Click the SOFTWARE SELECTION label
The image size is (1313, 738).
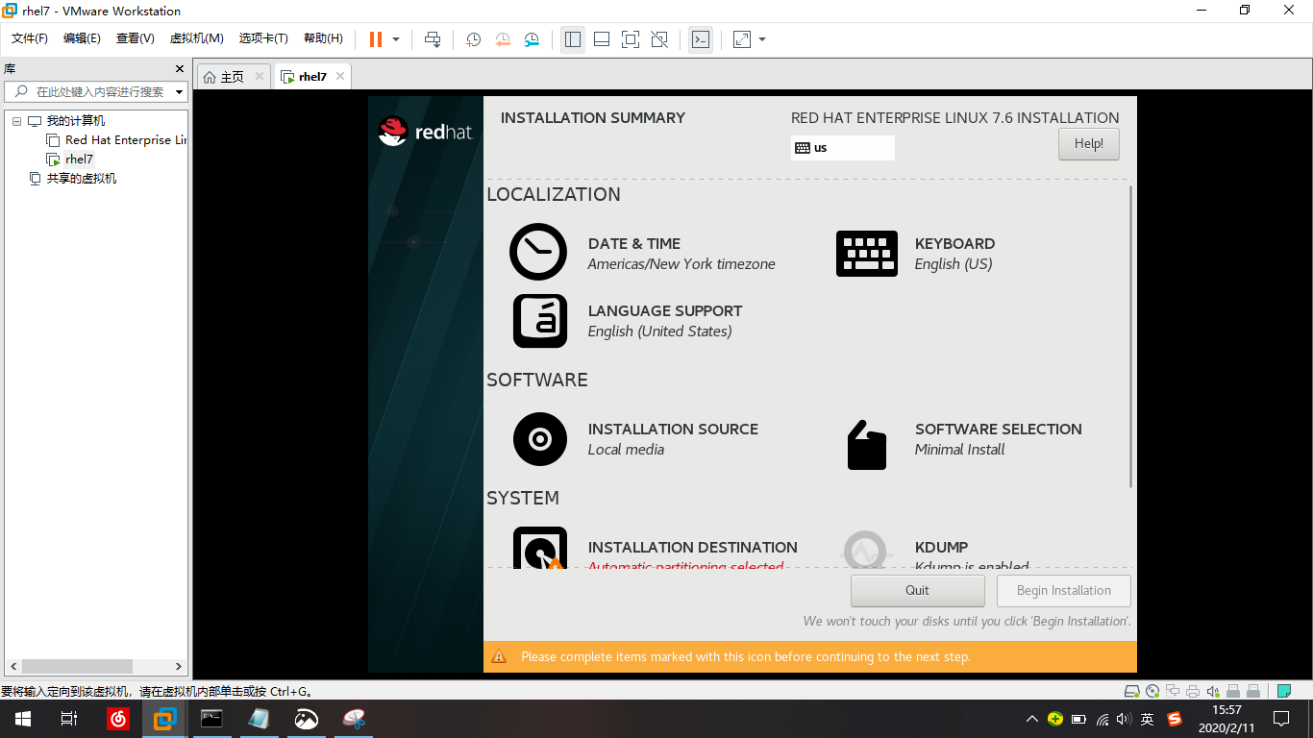tap(999, 430)
